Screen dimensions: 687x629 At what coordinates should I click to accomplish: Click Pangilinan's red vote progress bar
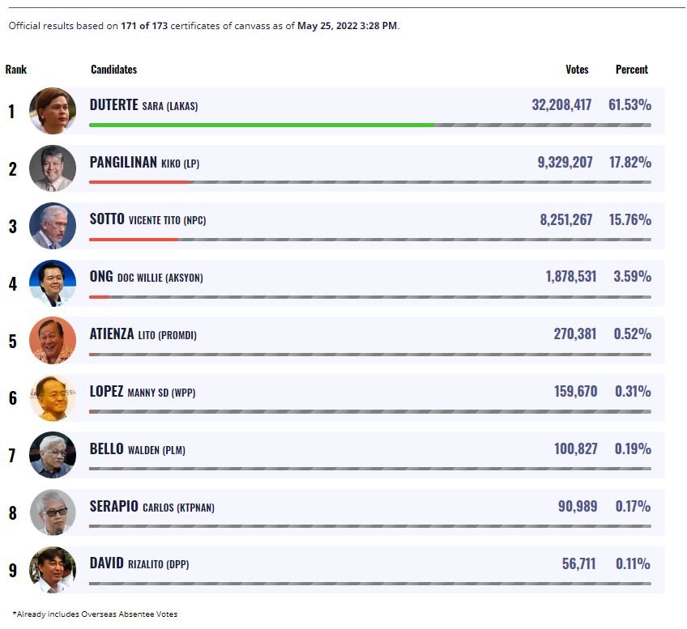point(139,182)
